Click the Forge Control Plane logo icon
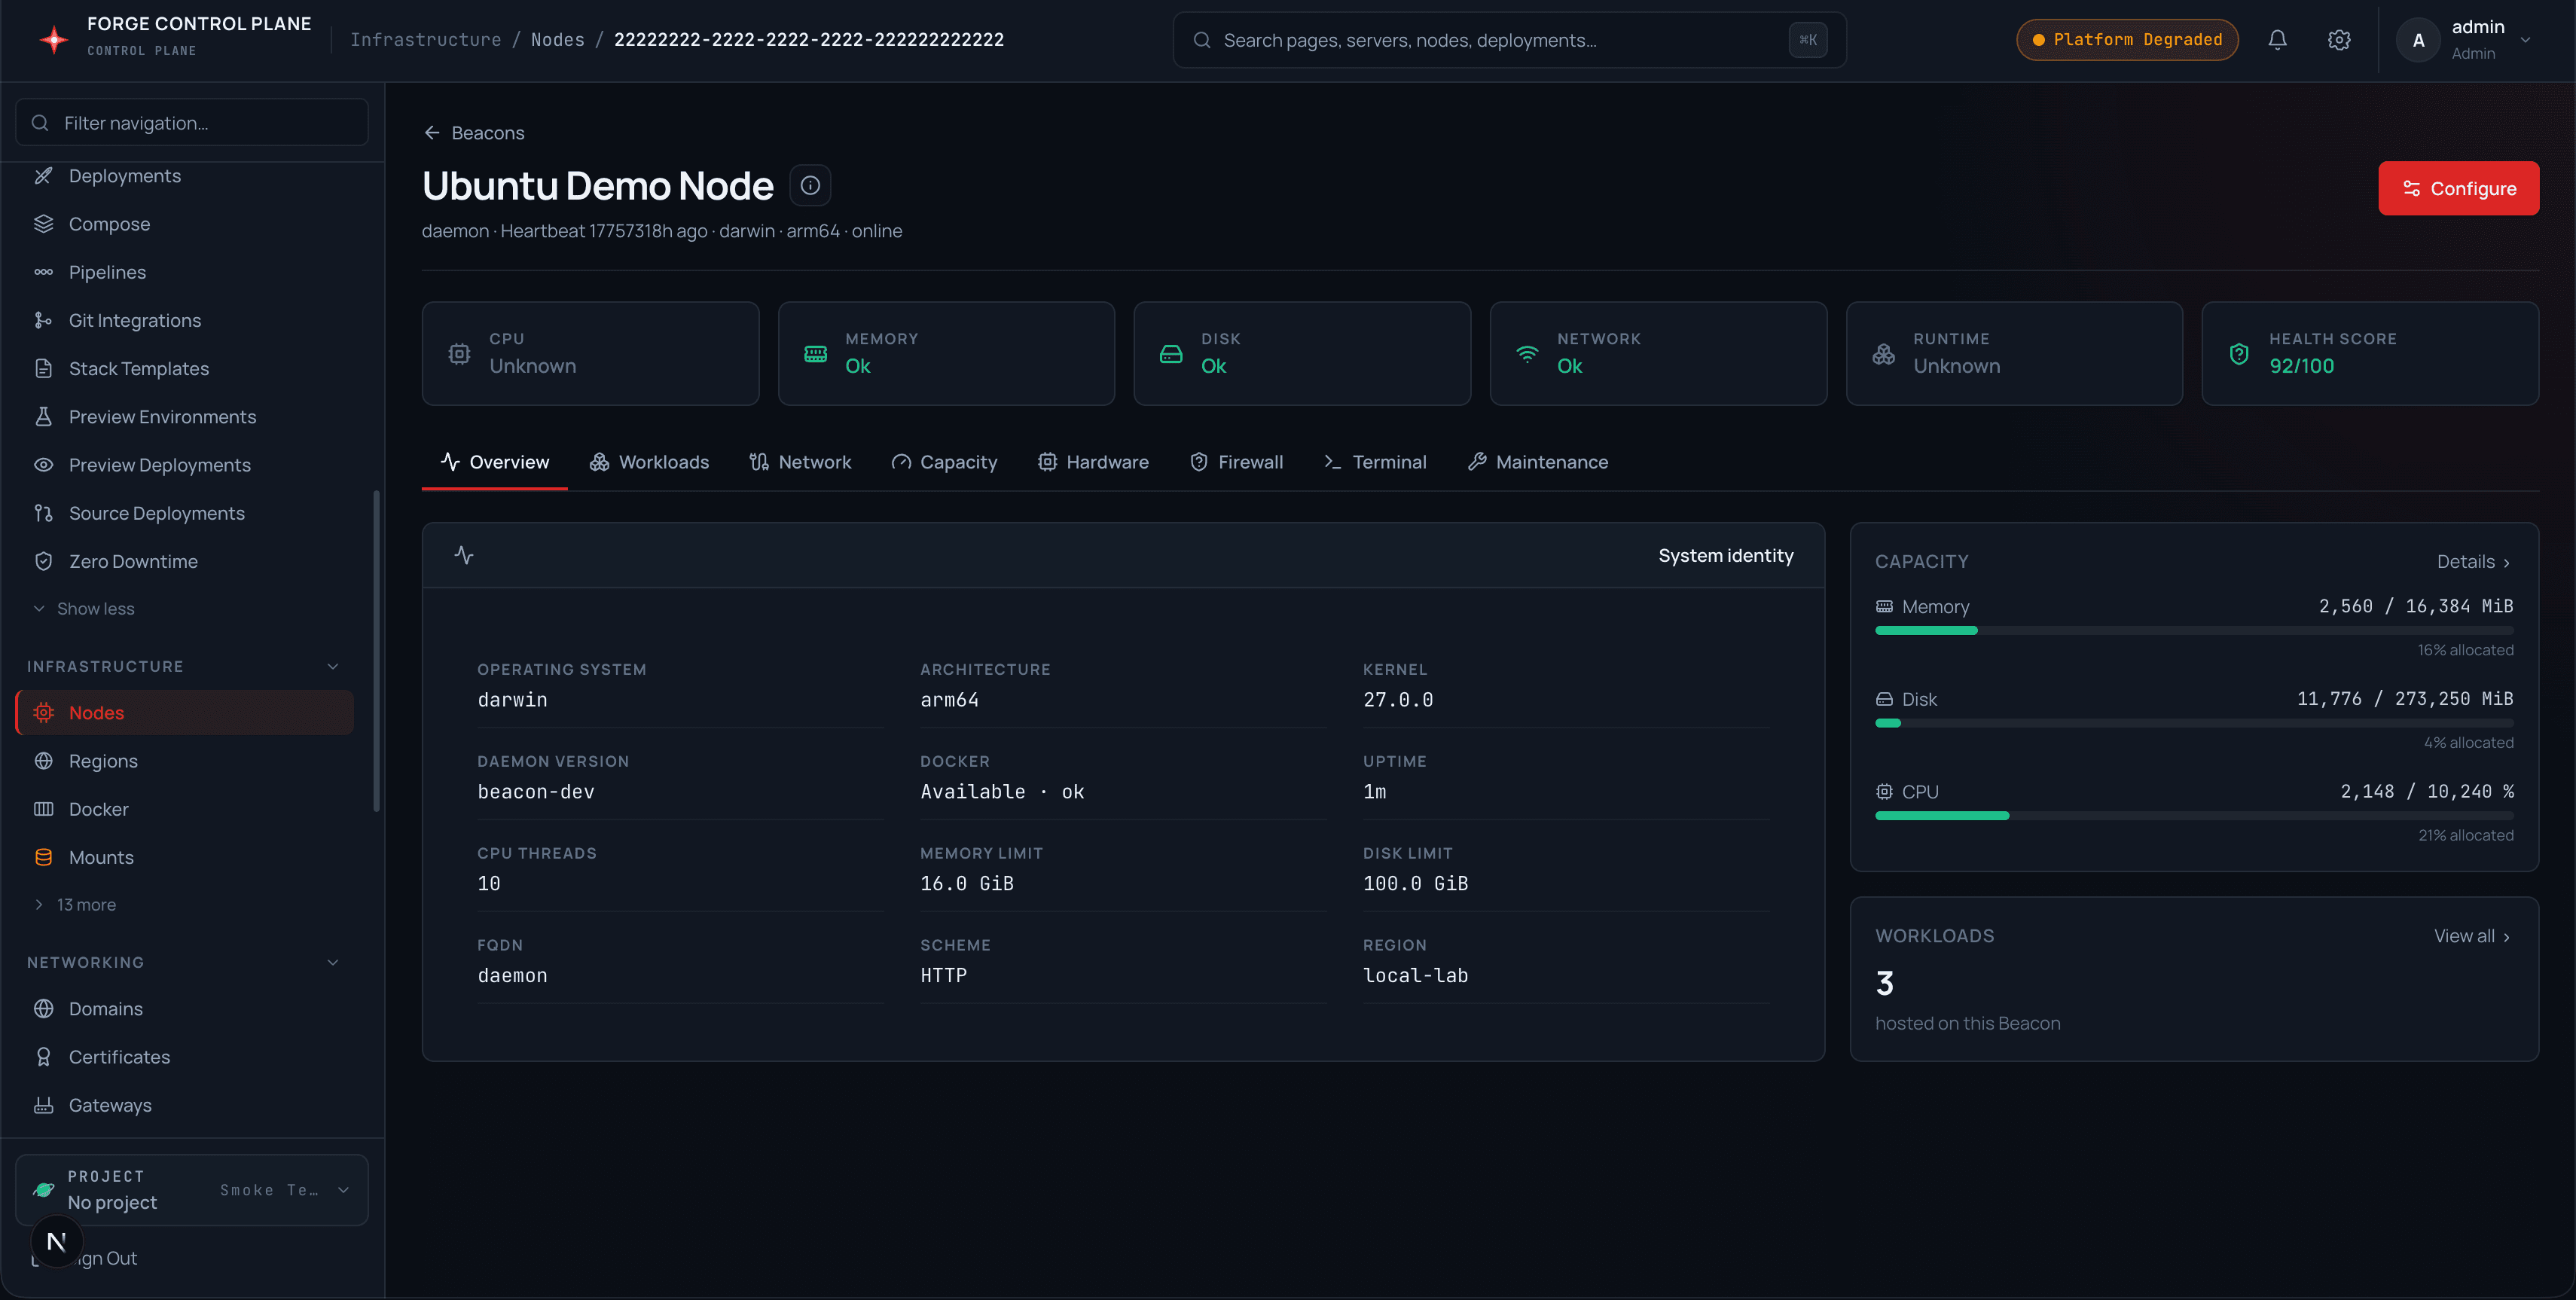 coord(53,39)
